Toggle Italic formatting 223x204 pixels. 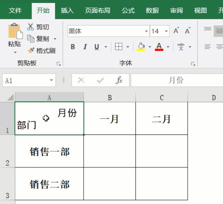pyautogui.click(x=85, y=47)
